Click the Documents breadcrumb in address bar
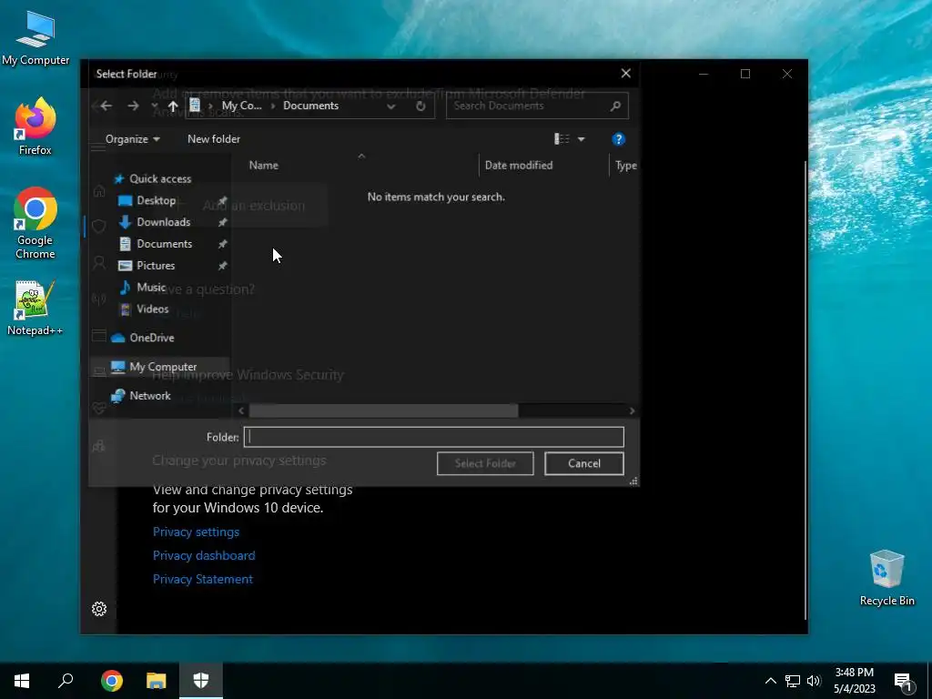The height and width of the screenshot is (699, 932). pyautogui.click(x=311, y=106)
